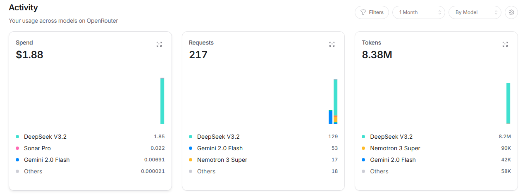
Task: Select Others entry in Spend legend
Action: 33,171
